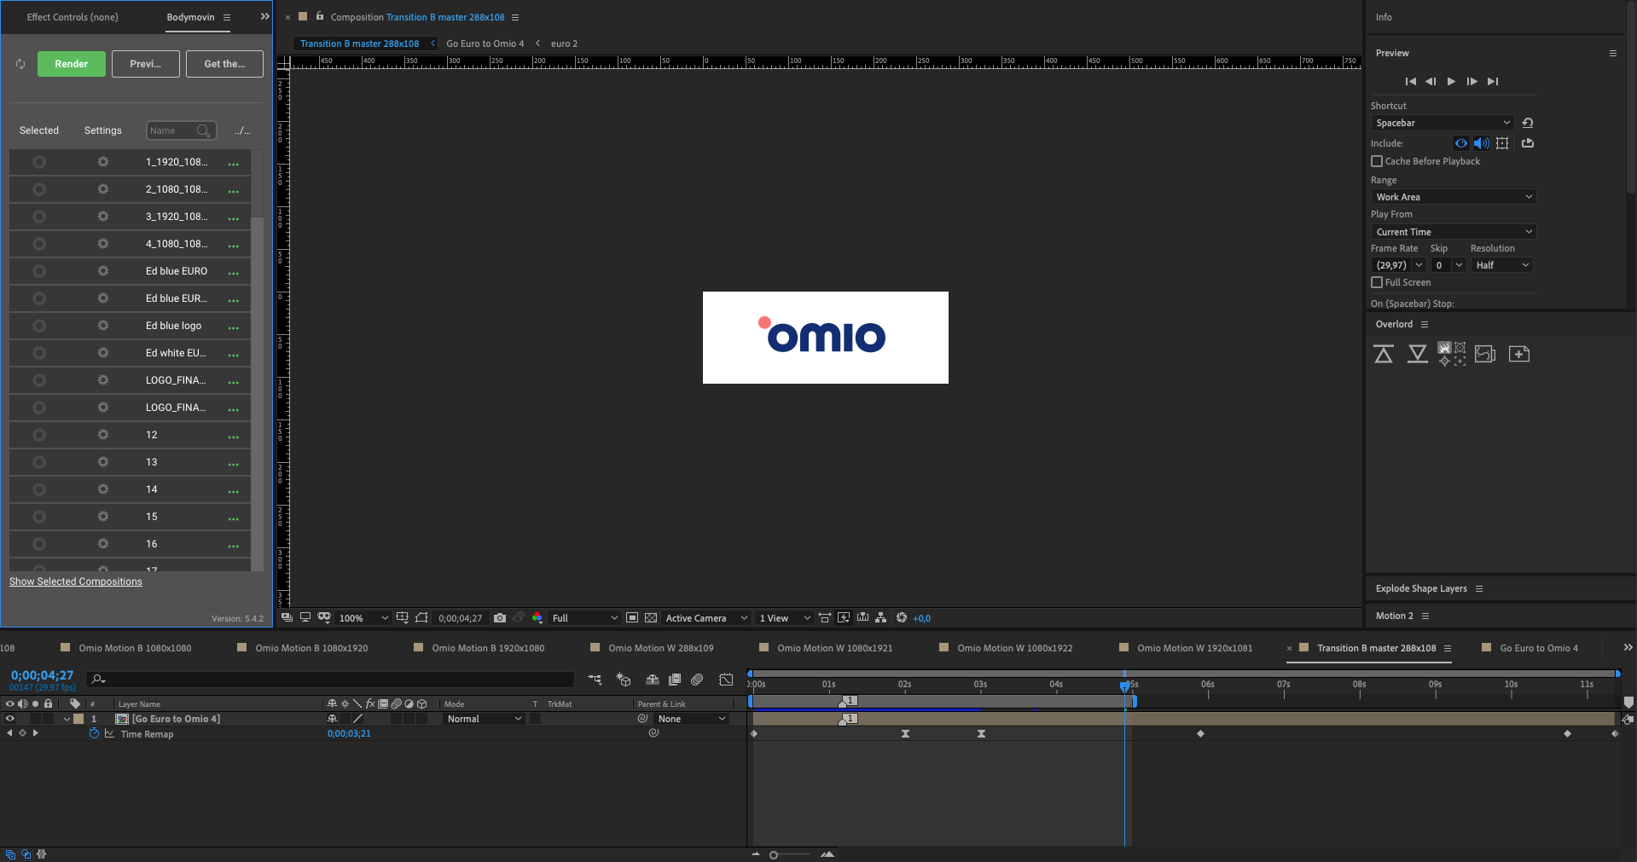Open the Explode Shape Layers panel menu
The height and width of the screenshot is (862, 1637).
(1479, 588)
